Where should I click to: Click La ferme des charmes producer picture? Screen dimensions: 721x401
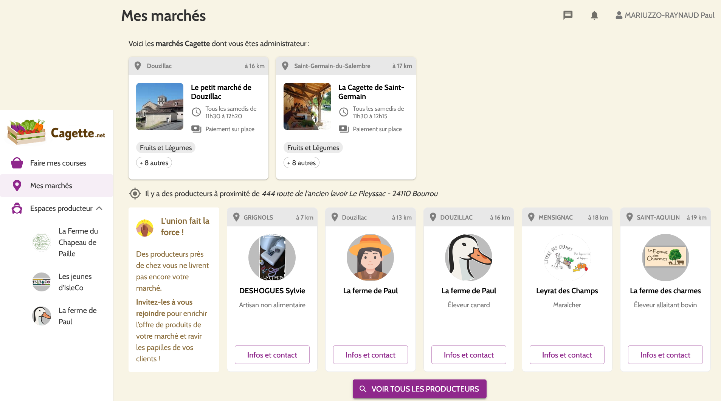pos(665,257)
